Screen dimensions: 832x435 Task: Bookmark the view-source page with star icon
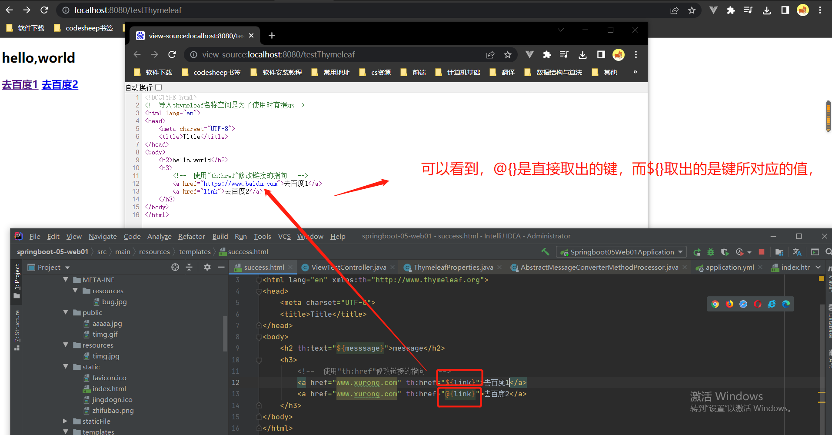coord(507,54)
